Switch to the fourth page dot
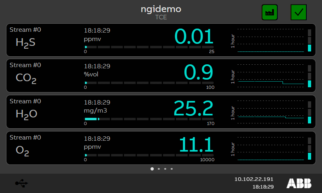The width and height of the screenshot is (322, 193). [172, 169]
